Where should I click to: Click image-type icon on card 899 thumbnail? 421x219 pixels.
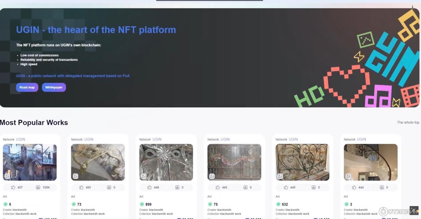point(144,176)
